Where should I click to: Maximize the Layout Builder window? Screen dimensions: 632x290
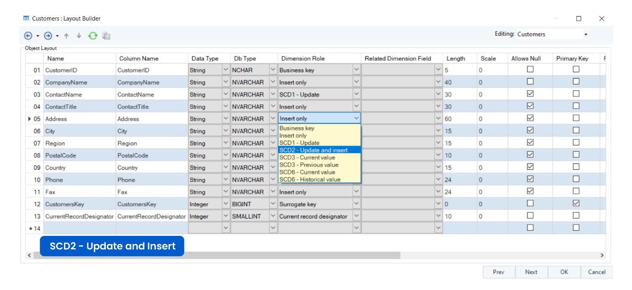[x=579, y=19]
